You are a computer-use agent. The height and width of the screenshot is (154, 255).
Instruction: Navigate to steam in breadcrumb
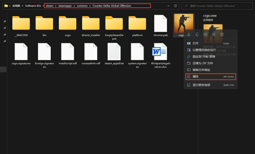(x=50, y=6)
